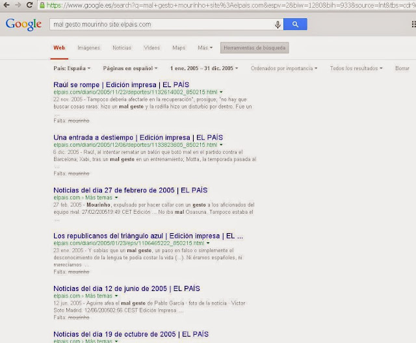The width and height of the screenshot is (416, 343).
Task: Reload the page with refresh icon
Action: pos(29,5)
